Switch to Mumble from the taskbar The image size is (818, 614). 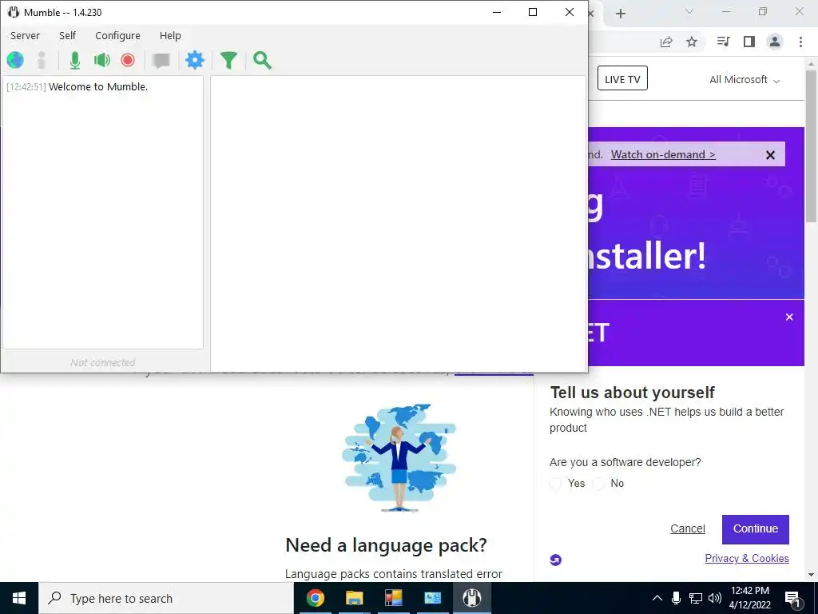[471, 598]
